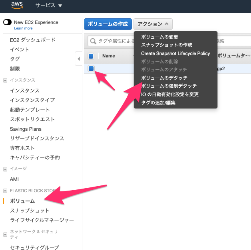The width and height of the screenshot is (251, 250).
Task: Toggle the select-all header checkbox
Action: pos(91,56)
